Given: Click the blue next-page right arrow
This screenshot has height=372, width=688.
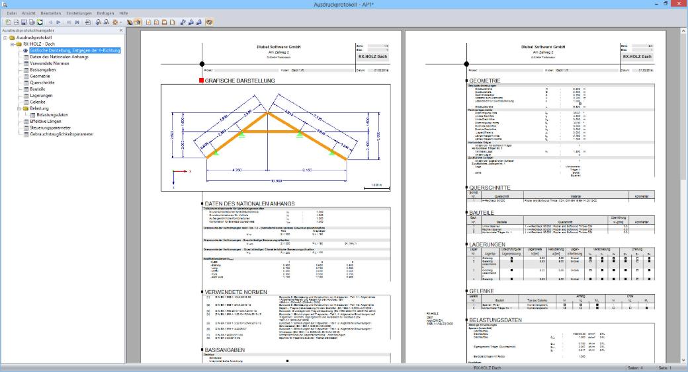Looking at the screenshot, I should pyautogui.click(x=58, y=22).
